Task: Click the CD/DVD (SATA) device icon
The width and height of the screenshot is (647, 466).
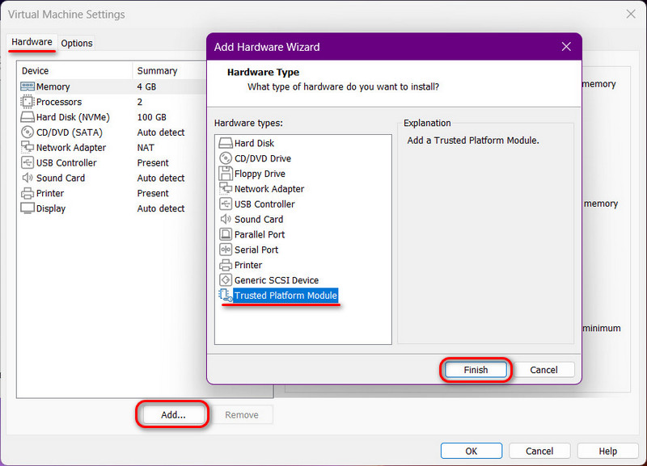Action: coord(27,132)
